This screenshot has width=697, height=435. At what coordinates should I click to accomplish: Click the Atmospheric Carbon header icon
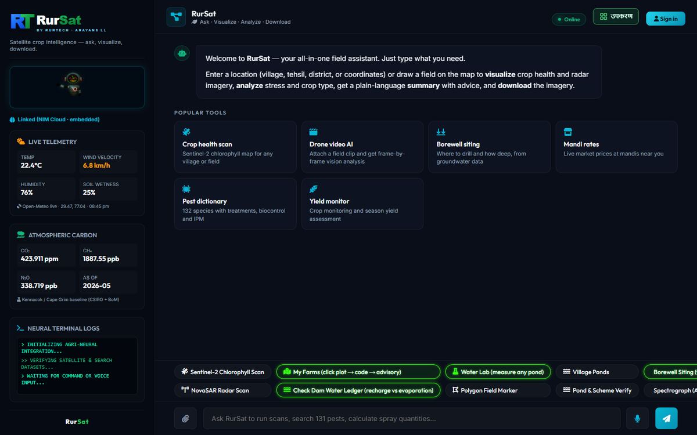pos(21,235)
